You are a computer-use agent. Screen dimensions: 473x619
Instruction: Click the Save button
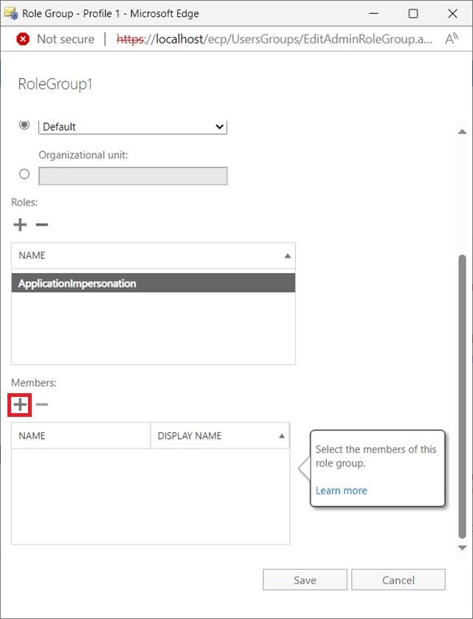305,580
